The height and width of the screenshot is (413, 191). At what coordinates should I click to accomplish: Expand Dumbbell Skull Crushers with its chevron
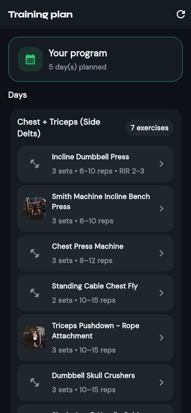161,382
